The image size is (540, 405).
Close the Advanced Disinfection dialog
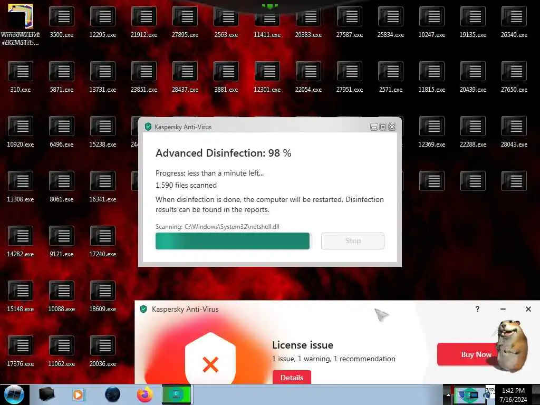tap(392, 127)
